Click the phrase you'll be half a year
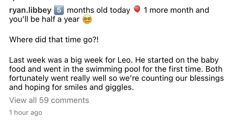The height and width of the screenshot is (127, 234). pyautogui.click(x=44, y=20)
